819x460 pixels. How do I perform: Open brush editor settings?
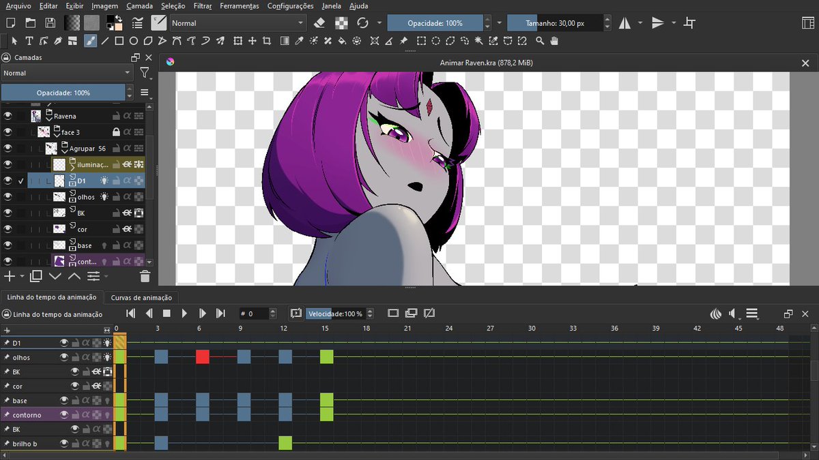point(137,22)
